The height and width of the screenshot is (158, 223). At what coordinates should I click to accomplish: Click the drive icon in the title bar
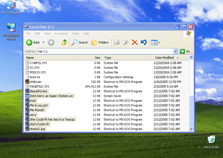26,27
